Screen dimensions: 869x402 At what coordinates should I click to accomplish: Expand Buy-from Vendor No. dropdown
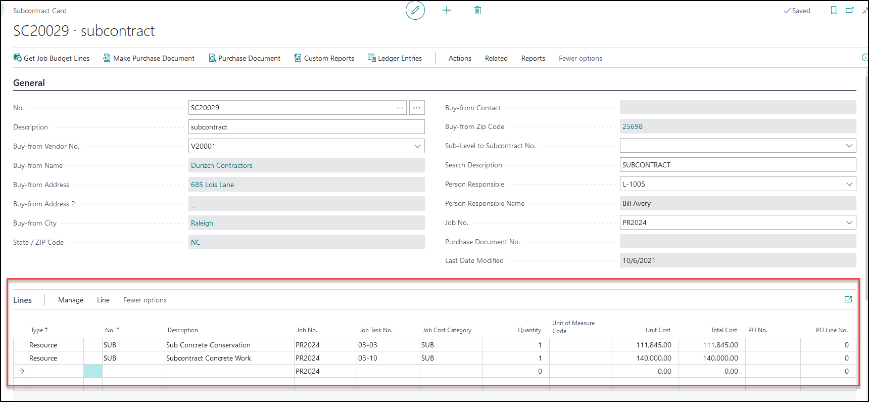pos(417,146)
